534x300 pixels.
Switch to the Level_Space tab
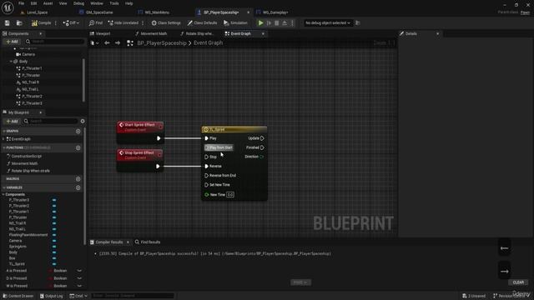37,12
